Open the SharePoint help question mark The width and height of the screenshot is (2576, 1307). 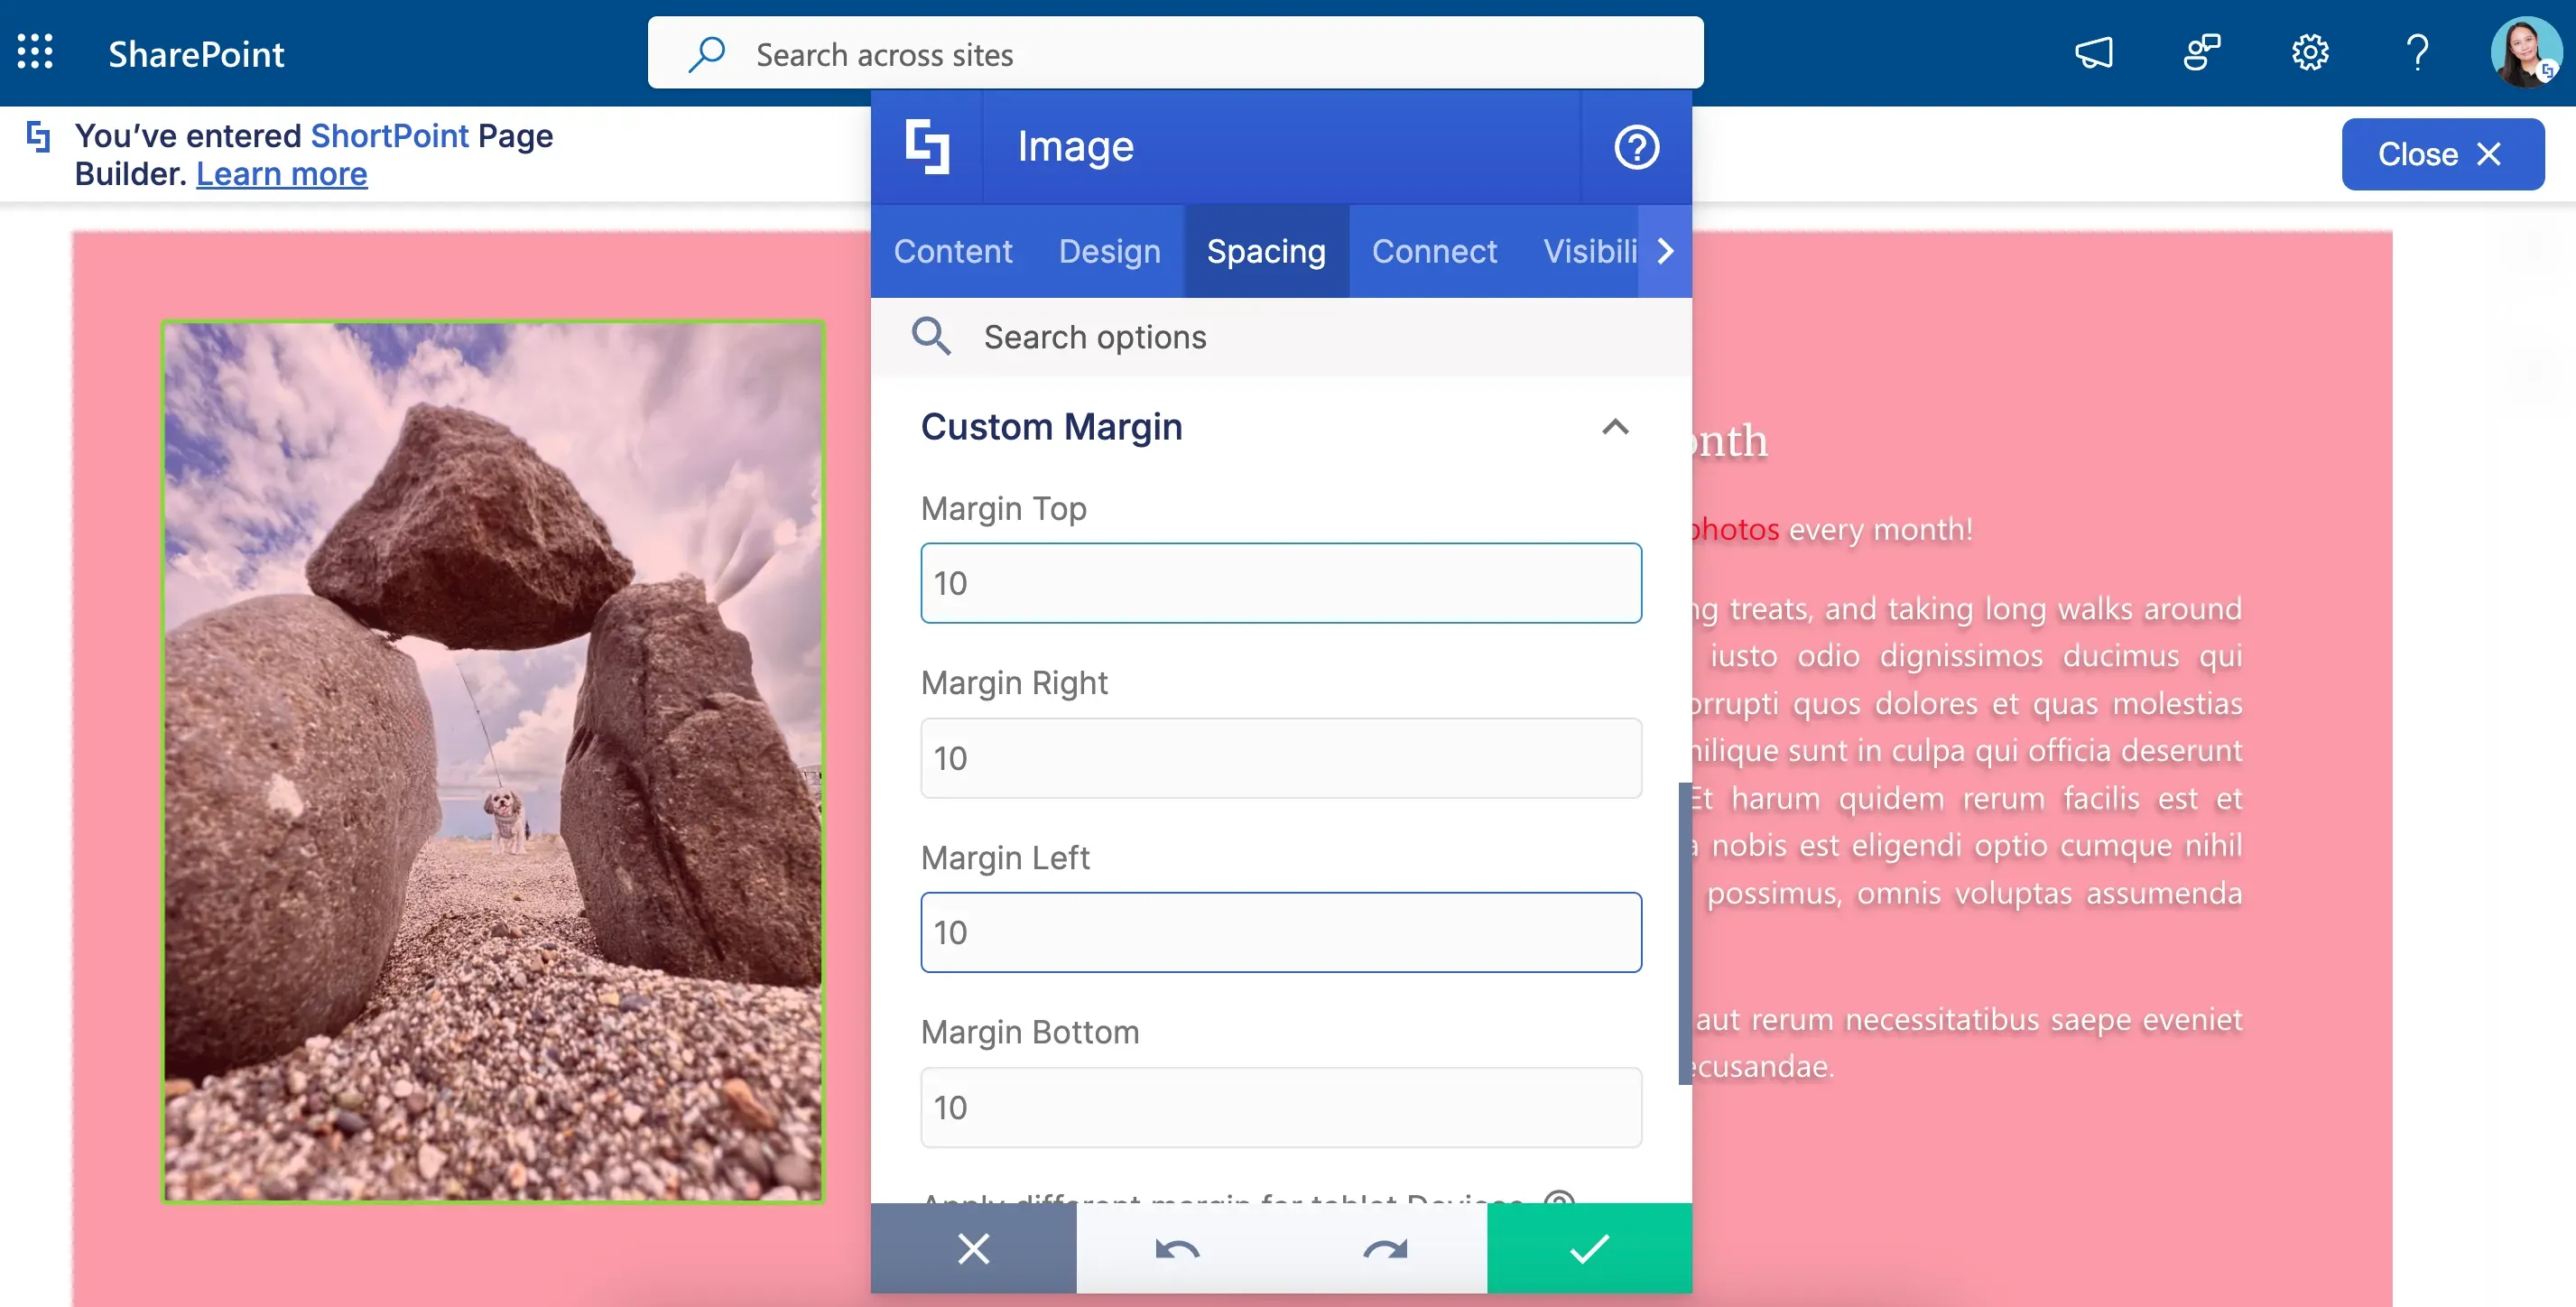[x=2417, y=52]
